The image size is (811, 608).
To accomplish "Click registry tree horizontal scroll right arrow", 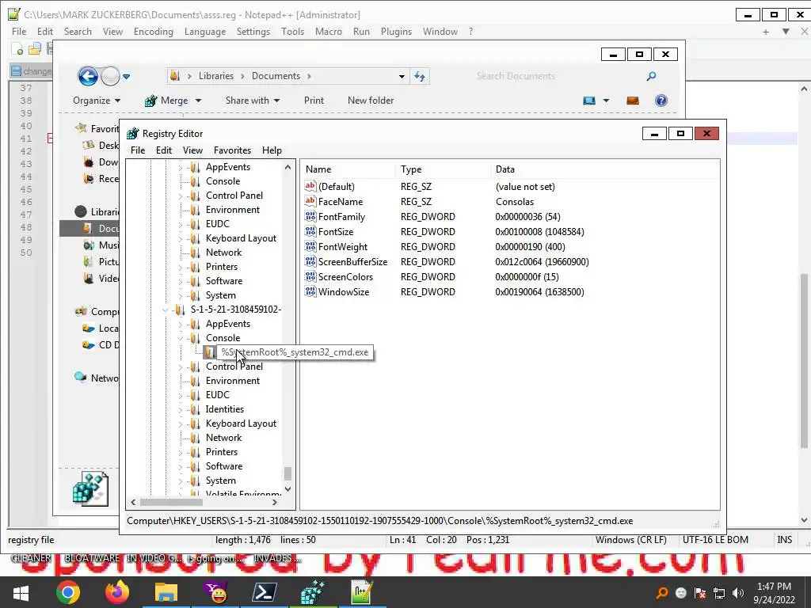I will tap(275, 502).
